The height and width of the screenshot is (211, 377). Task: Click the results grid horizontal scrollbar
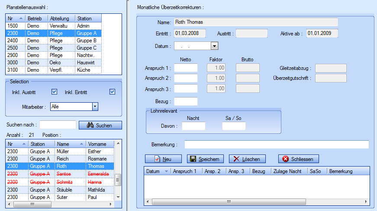[x=255, y=202]
